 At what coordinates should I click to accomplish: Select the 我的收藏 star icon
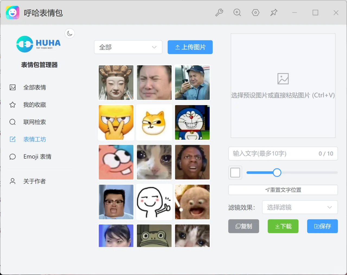pos(12,105)
